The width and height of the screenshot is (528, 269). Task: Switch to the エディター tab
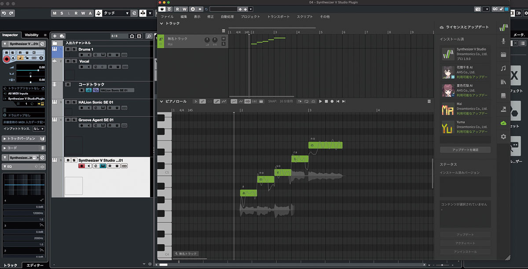pyautogui.click(x=35, y=265)
